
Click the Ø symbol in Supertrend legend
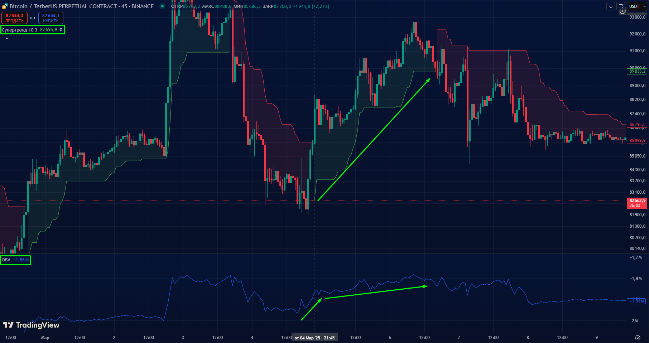(x=61, y=30)
